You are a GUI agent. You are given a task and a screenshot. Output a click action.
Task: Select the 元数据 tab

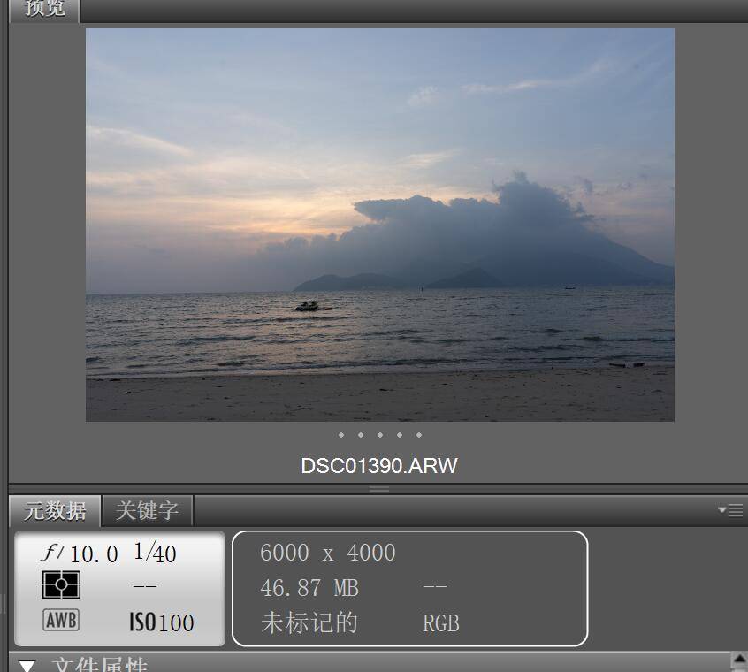pos(55,510)
